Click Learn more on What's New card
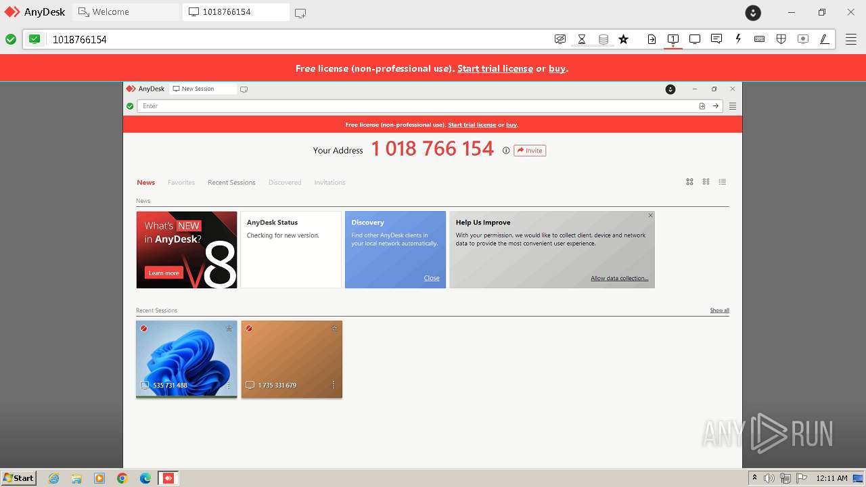This screenshot has height=487, width=866. (164, 273)
